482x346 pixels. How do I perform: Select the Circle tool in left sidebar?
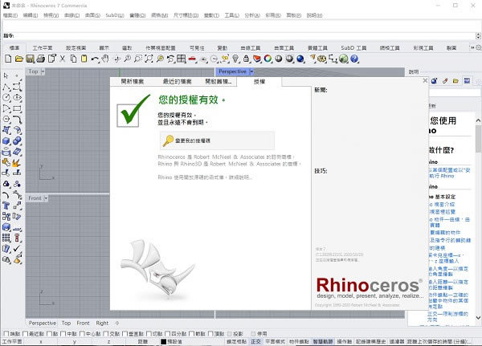click(x=6, y=98)
